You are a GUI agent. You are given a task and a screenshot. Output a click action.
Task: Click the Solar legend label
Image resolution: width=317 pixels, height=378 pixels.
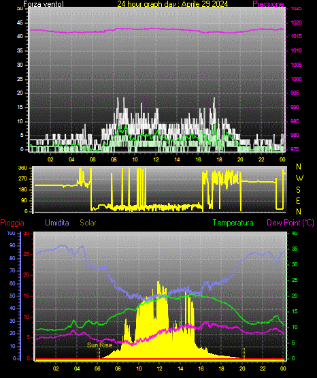click(88, 223)
